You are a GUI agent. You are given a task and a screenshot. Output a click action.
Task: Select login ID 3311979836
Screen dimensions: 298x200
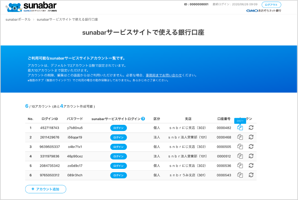(50, 156)
